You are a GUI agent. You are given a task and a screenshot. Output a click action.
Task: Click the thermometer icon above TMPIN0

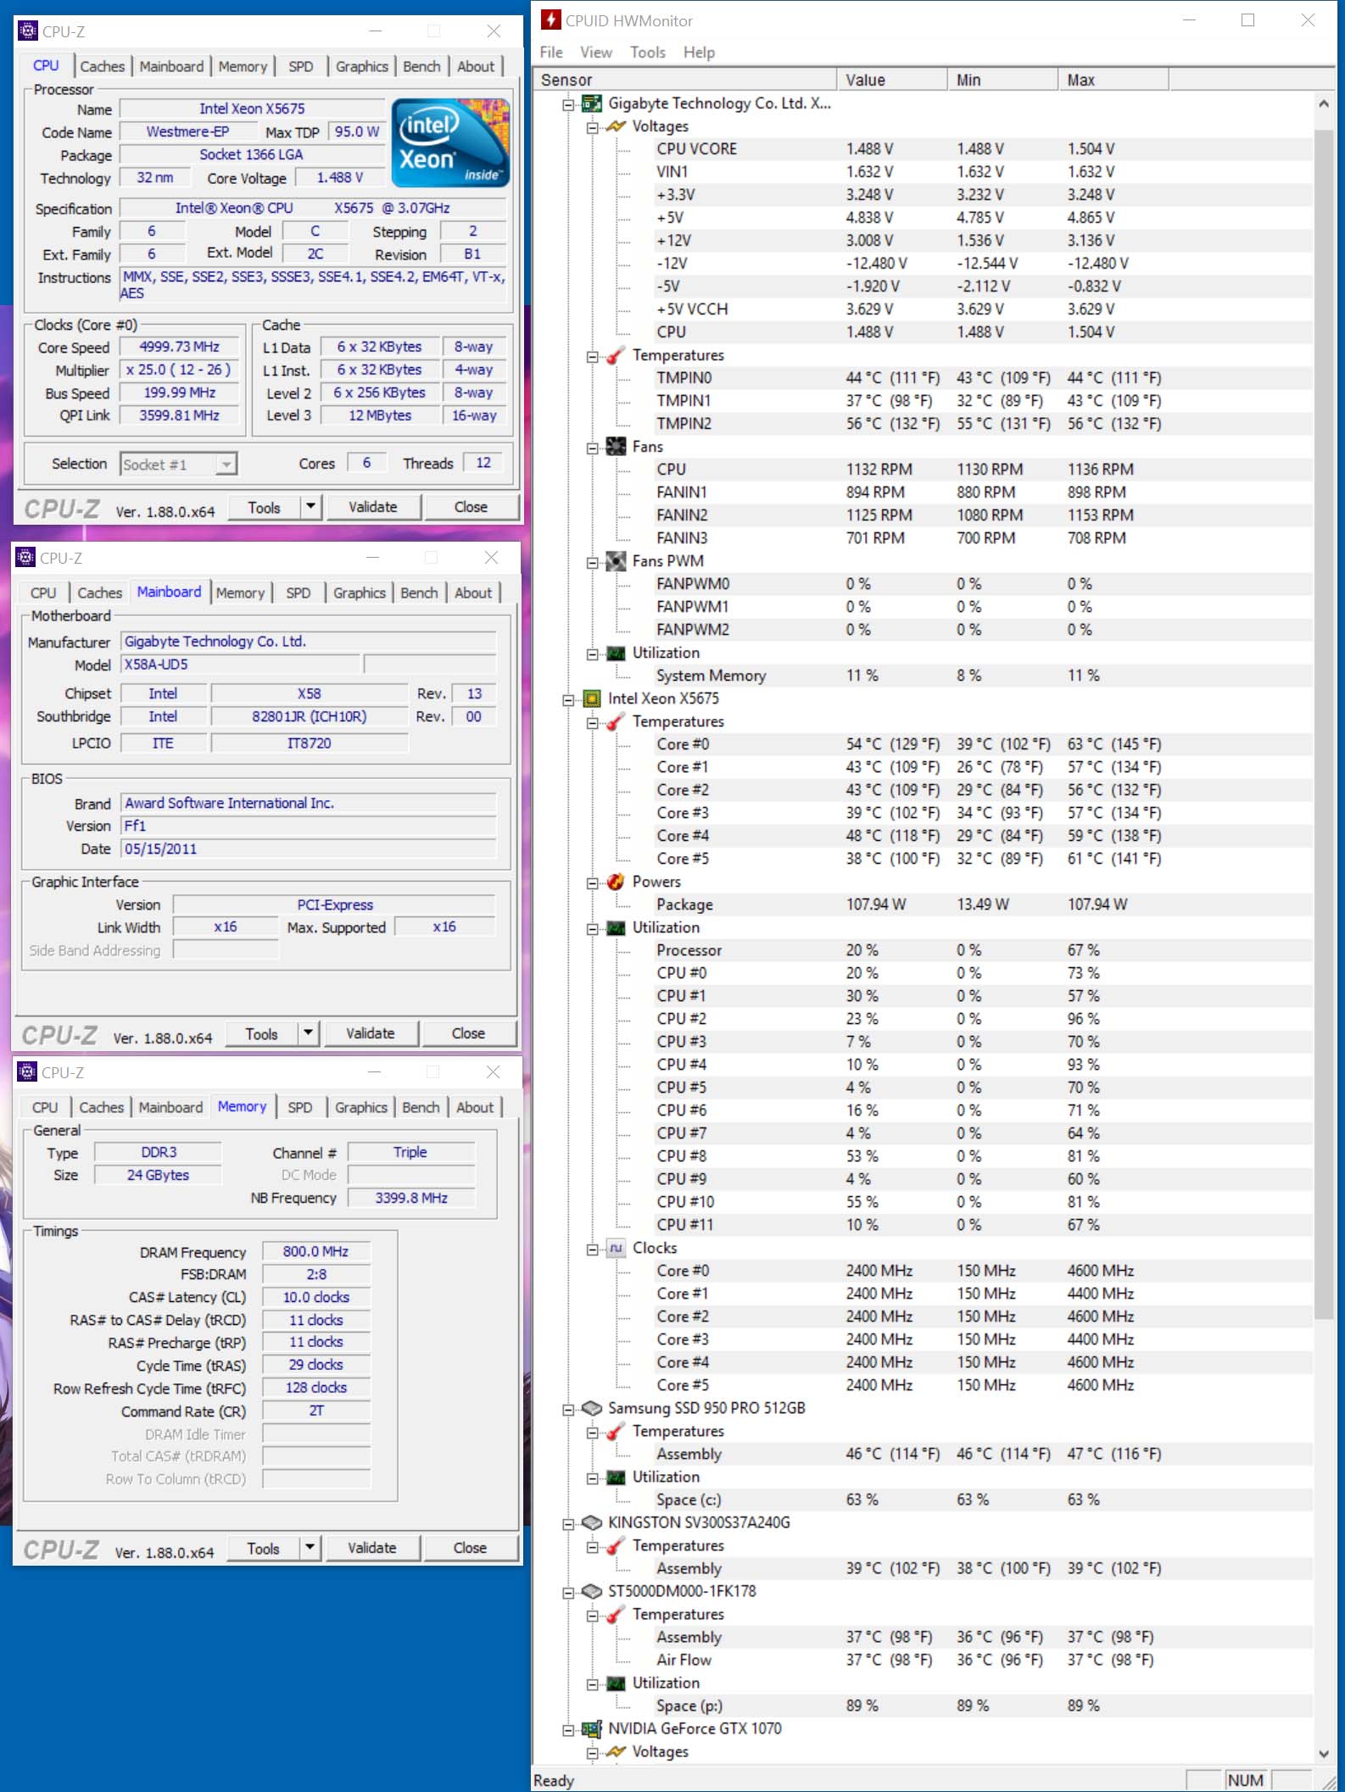[x=616, y=355]
